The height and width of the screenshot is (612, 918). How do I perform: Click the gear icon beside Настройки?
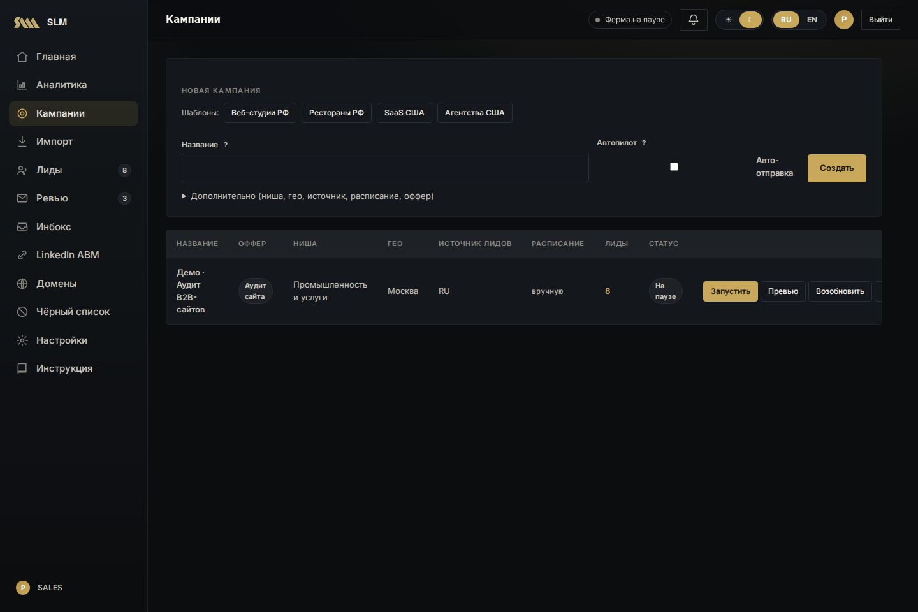pyautogui.click(x=22, y=340)
